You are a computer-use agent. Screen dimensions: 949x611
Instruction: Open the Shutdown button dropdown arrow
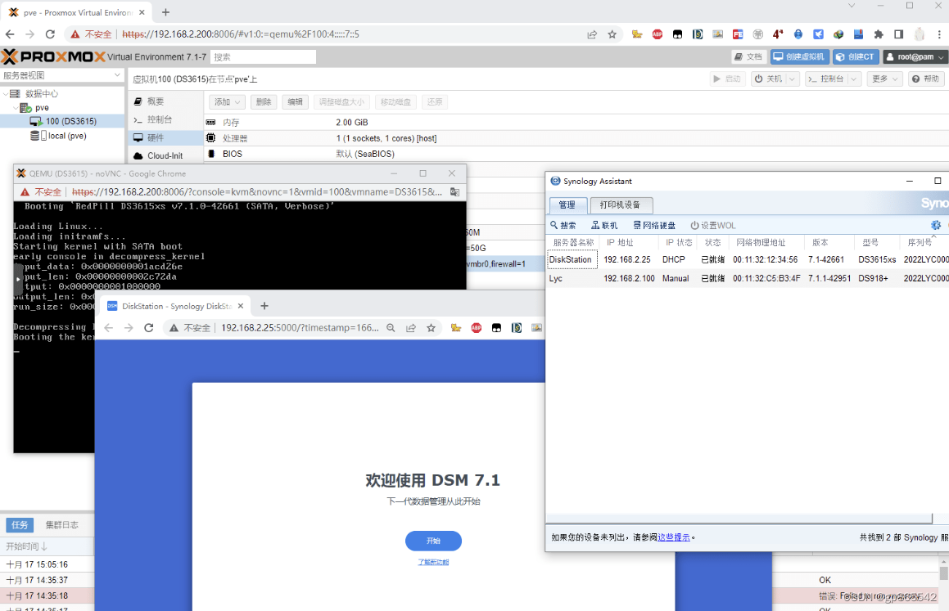pos(793,79)
